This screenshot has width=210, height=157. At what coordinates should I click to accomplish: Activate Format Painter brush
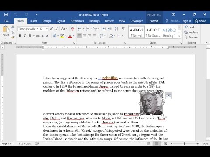click(x=13, y=37)
